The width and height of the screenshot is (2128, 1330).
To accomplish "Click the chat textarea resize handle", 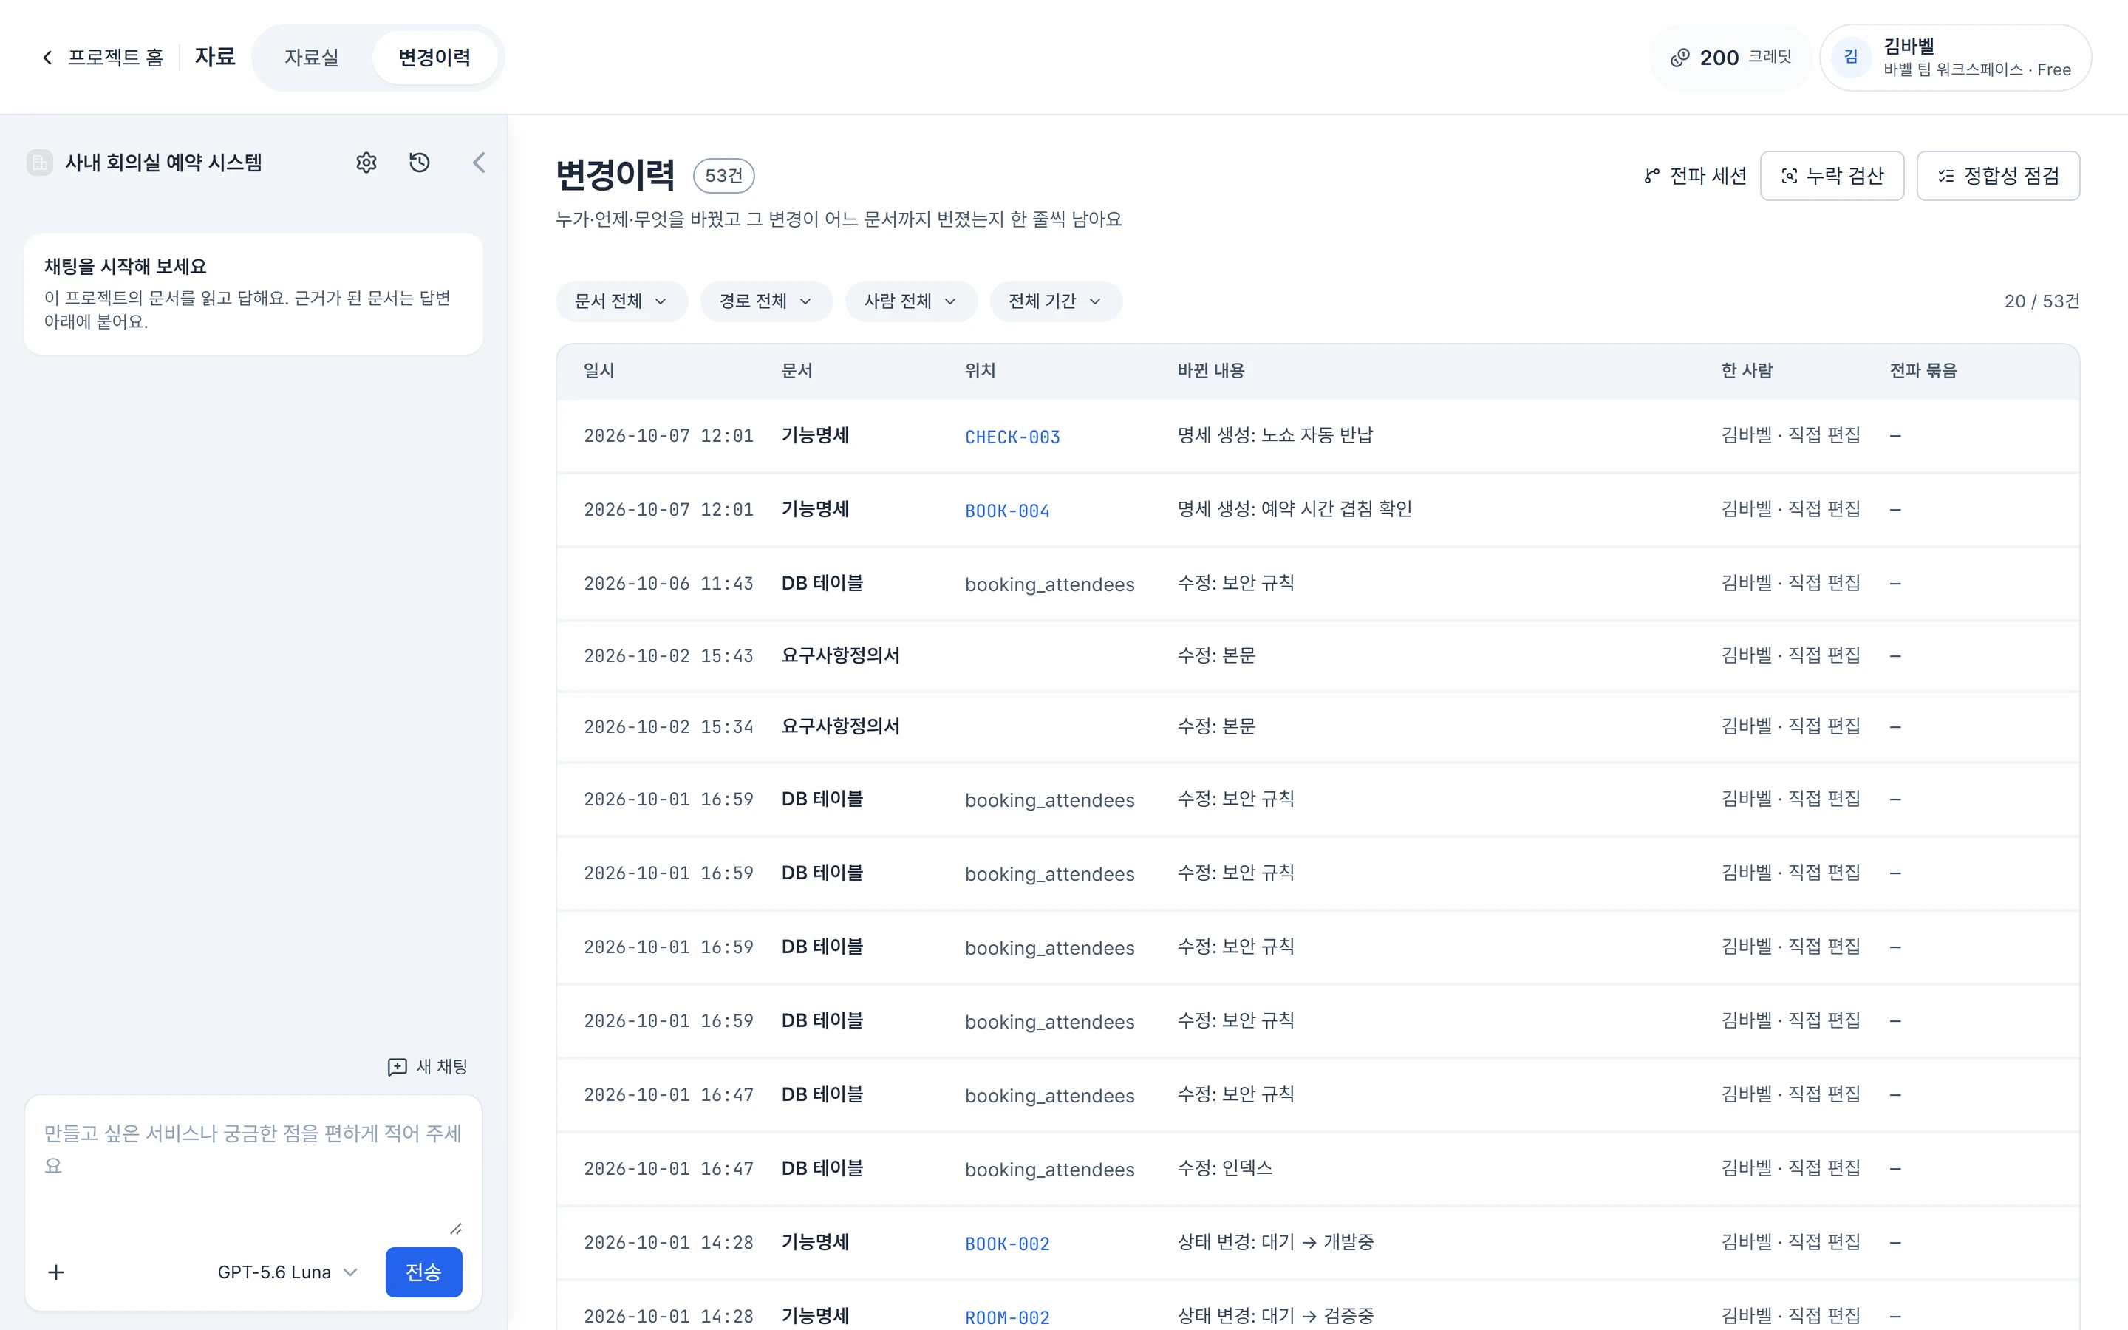I will 455,1229.
